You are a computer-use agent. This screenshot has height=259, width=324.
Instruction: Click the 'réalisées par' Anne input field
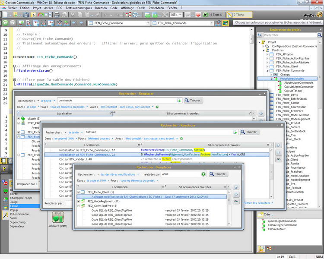click(181, 174)
